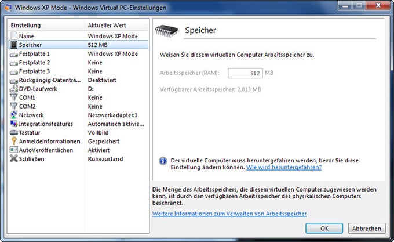
Task: Click the Virtual PC title bar icon
Action: click(x=9, y=8)
